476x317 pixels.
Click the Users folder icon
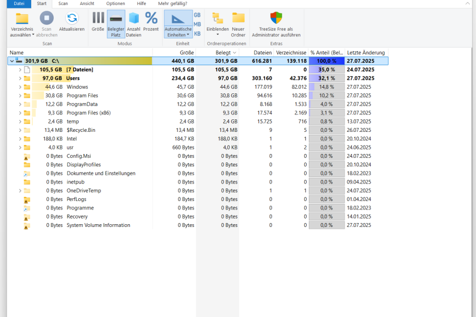tap(27, 78)
